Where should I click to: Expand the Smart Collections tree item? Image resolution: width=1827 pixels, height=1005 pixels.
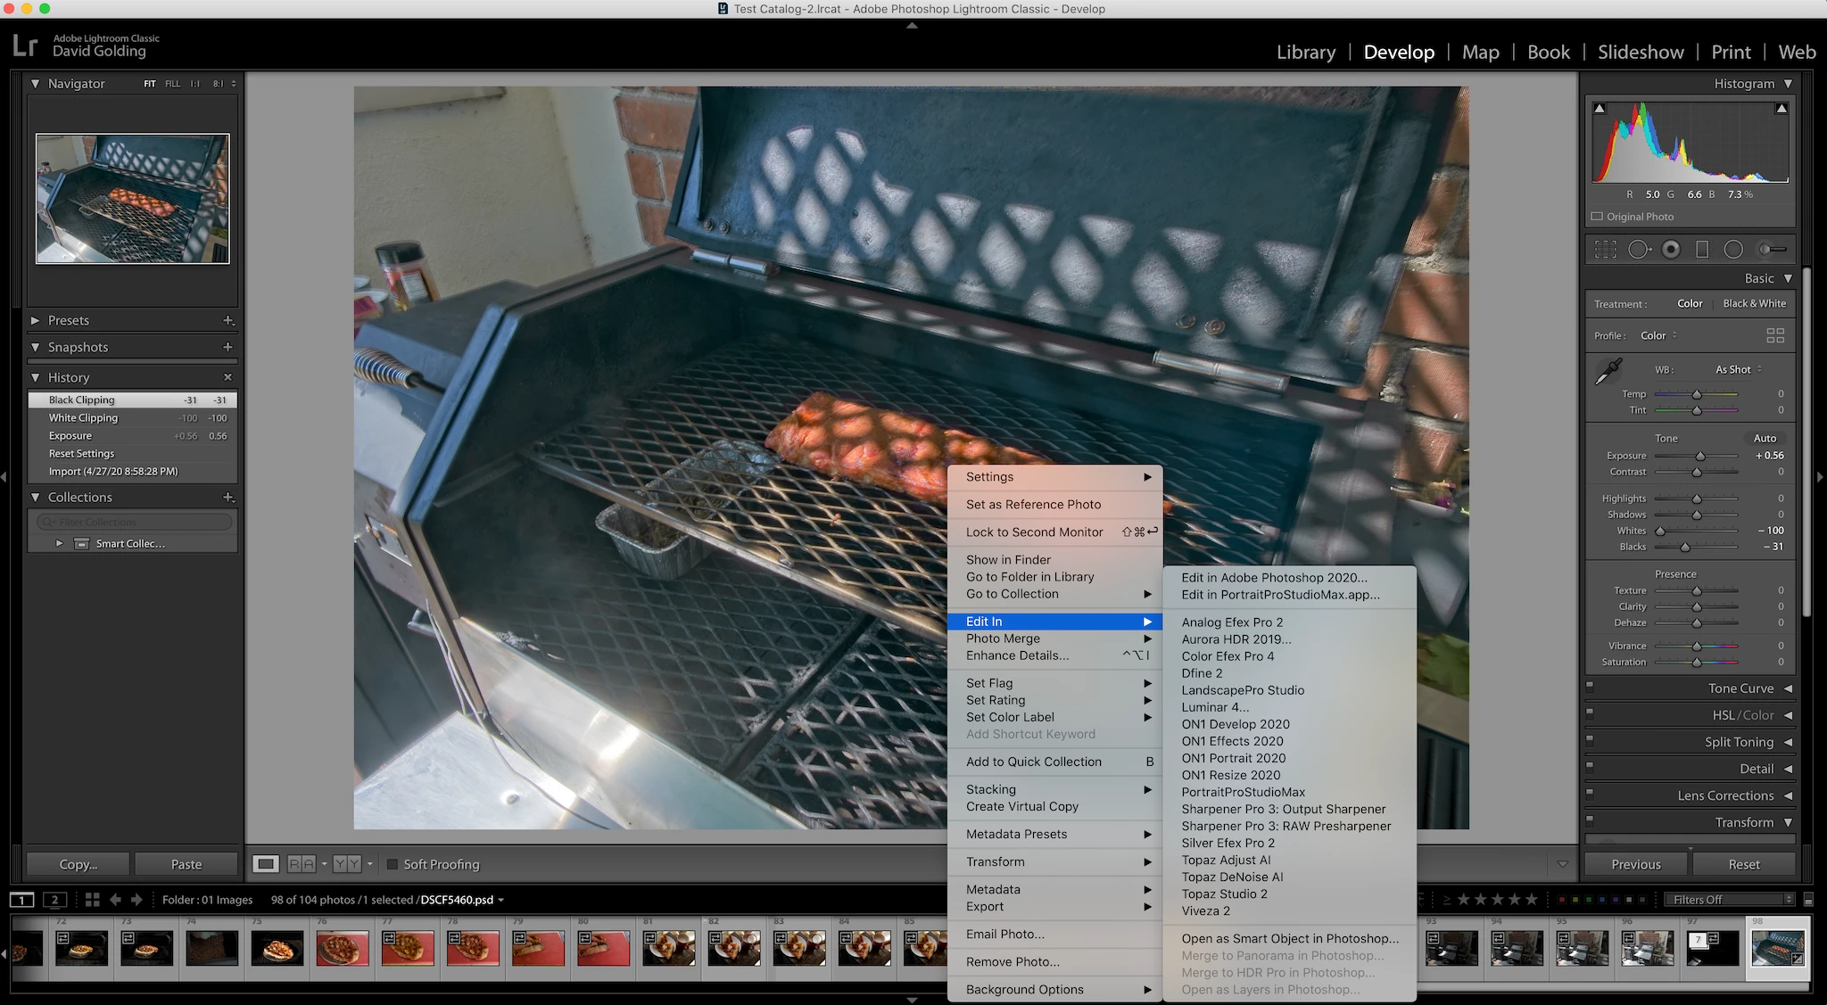pos(60,543)
